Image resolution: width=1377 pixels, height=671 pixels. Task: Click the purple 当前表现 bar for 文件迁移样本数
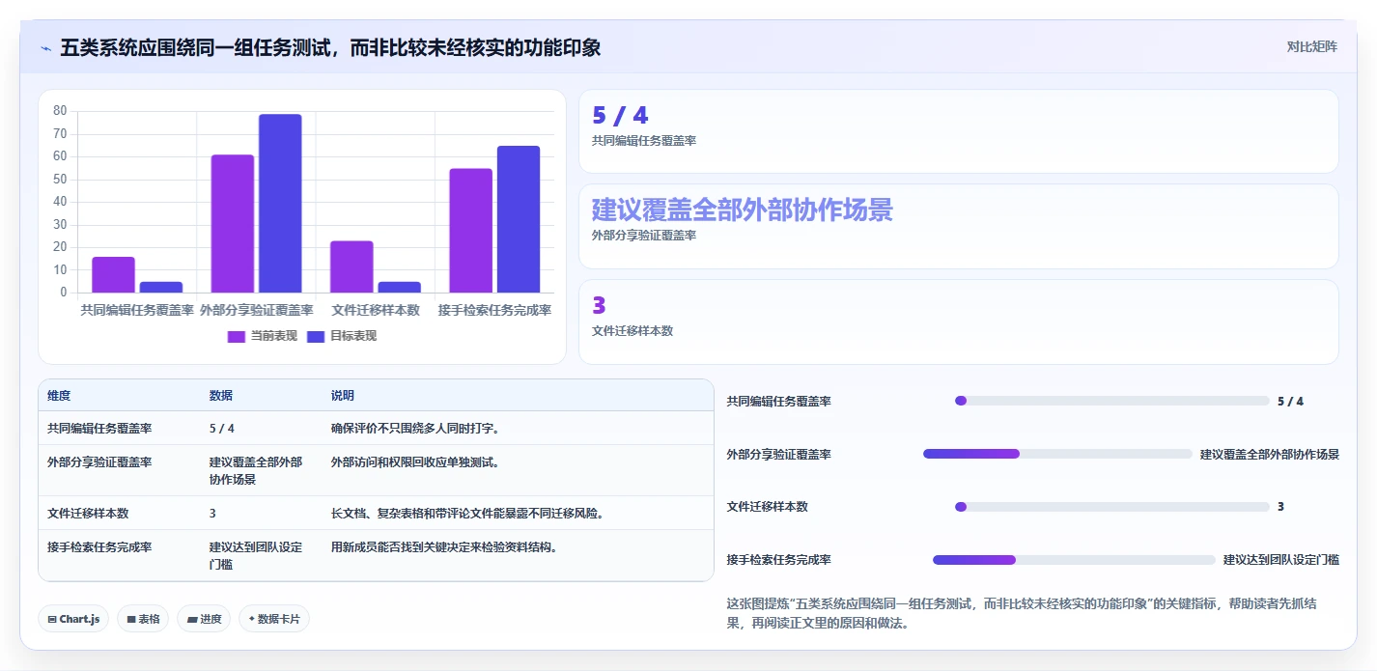click(351, 266)
